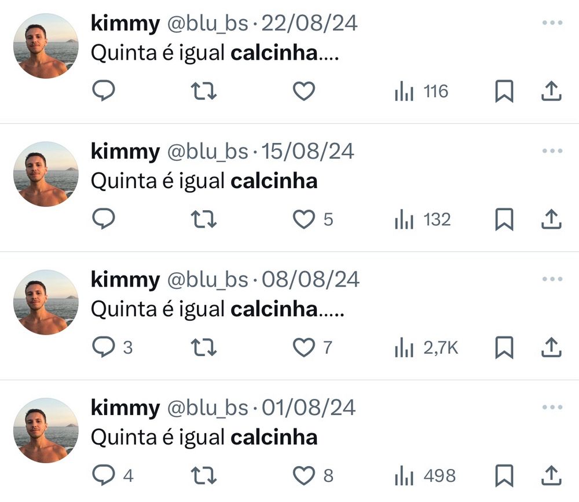Screen dimensions: 579x502
Task: Share the 01/08/24 tweet
Action: 551,475
